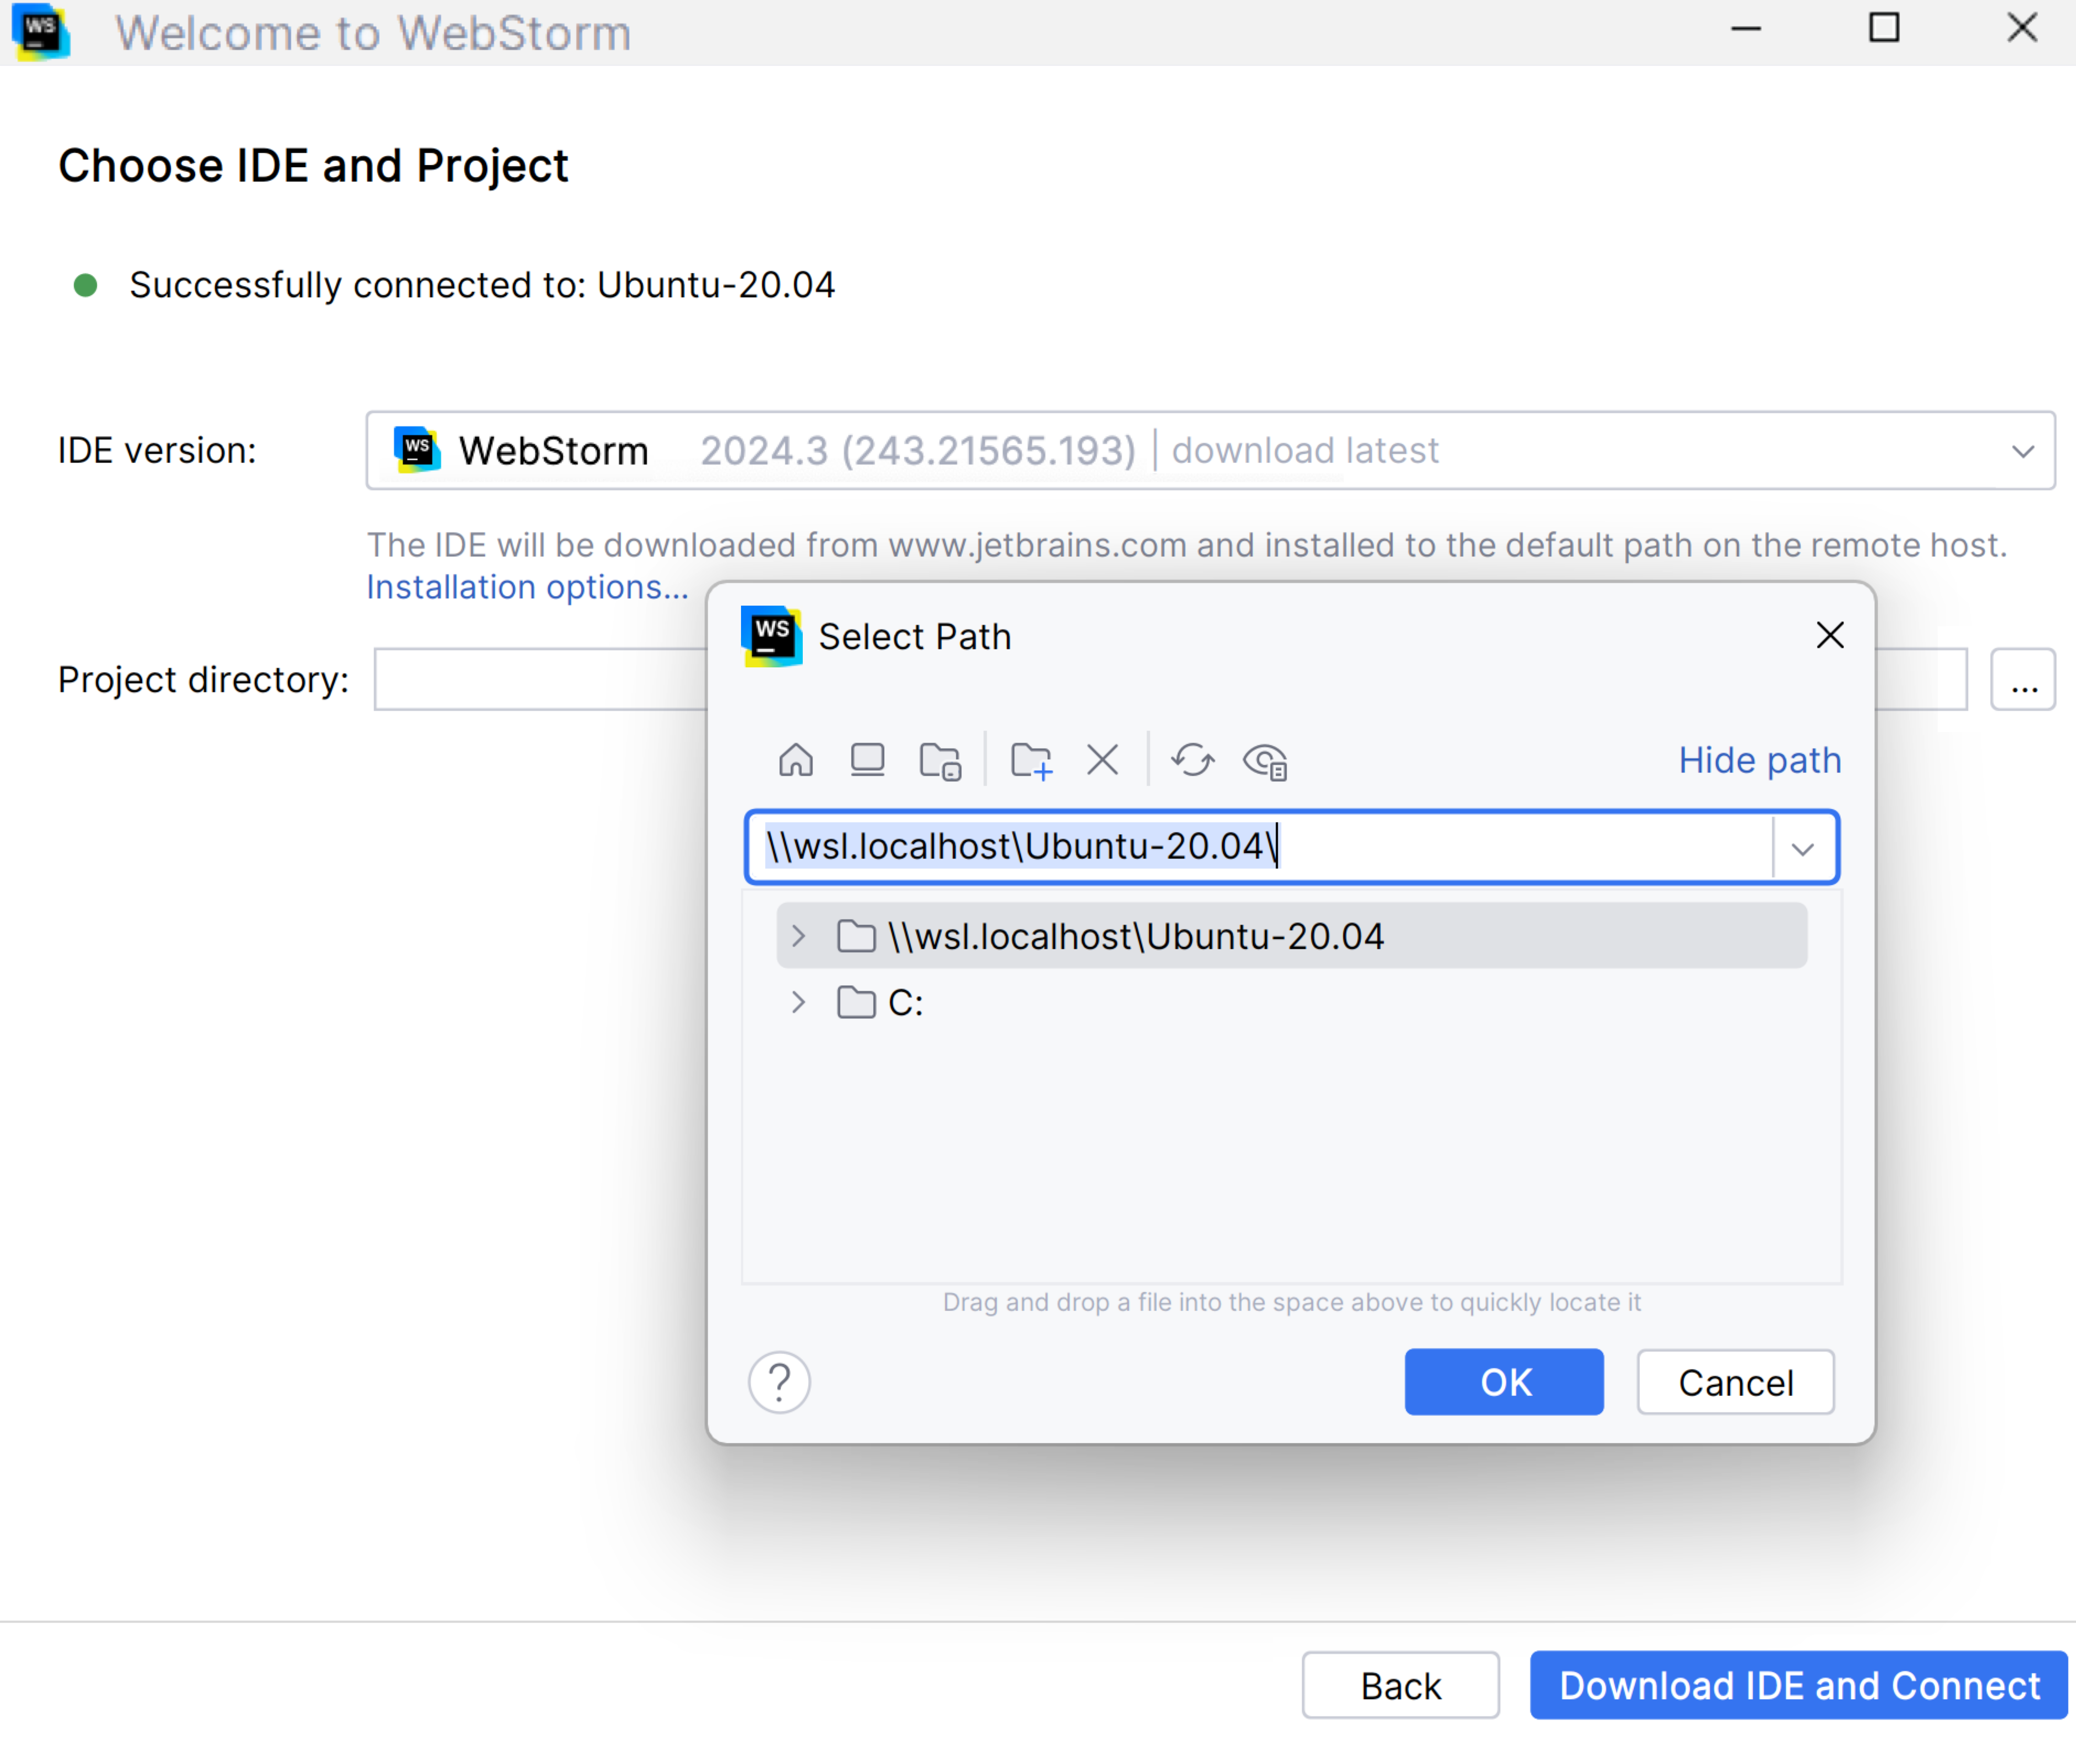Click 'Successfully connected to: Ubuntu-20.04' text
Image resolution: width=2076 pixels, height=1764 pixels.
click(x=482, y=286)
